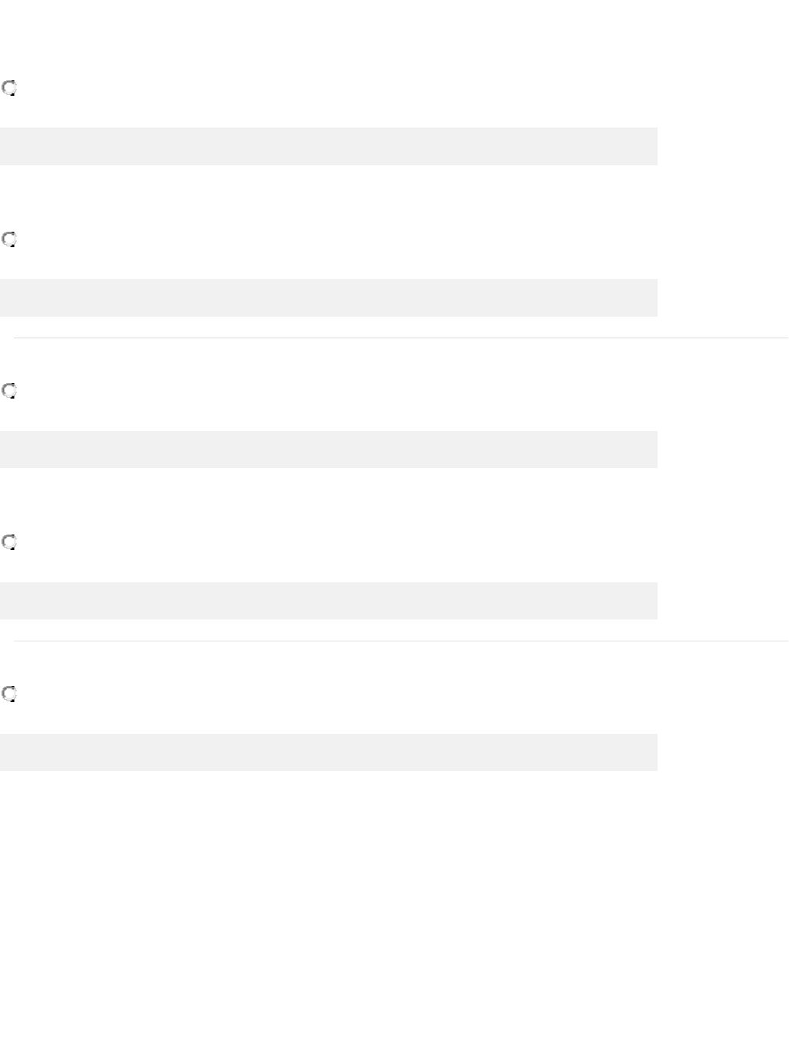789x1042 pixels.
Task: Click the third gray input field
Action: click(x=328, y=449)
